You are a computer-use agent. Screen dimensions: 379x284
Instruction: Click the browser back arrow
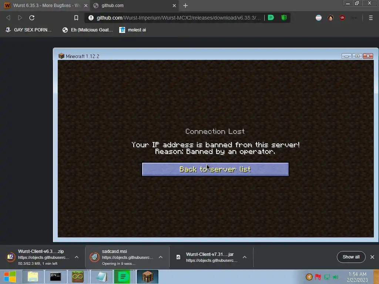coord(8,18)
